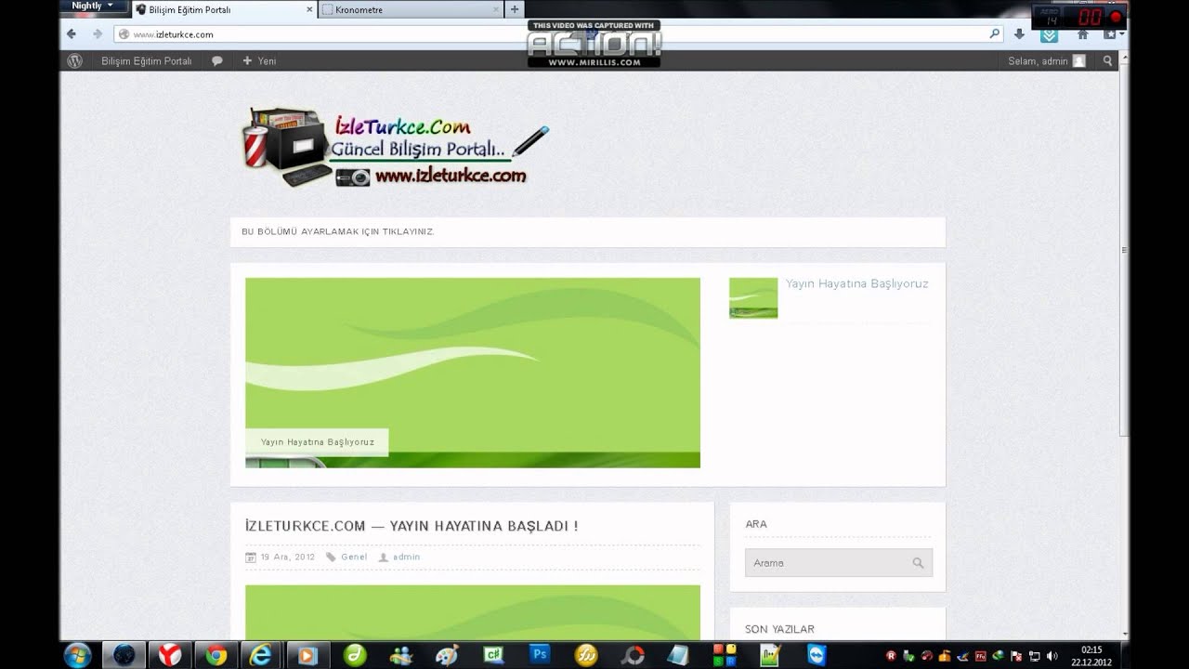1189x669 pixels.
Task: Open a new browser tab with plus button
Action: pos(515,9)
